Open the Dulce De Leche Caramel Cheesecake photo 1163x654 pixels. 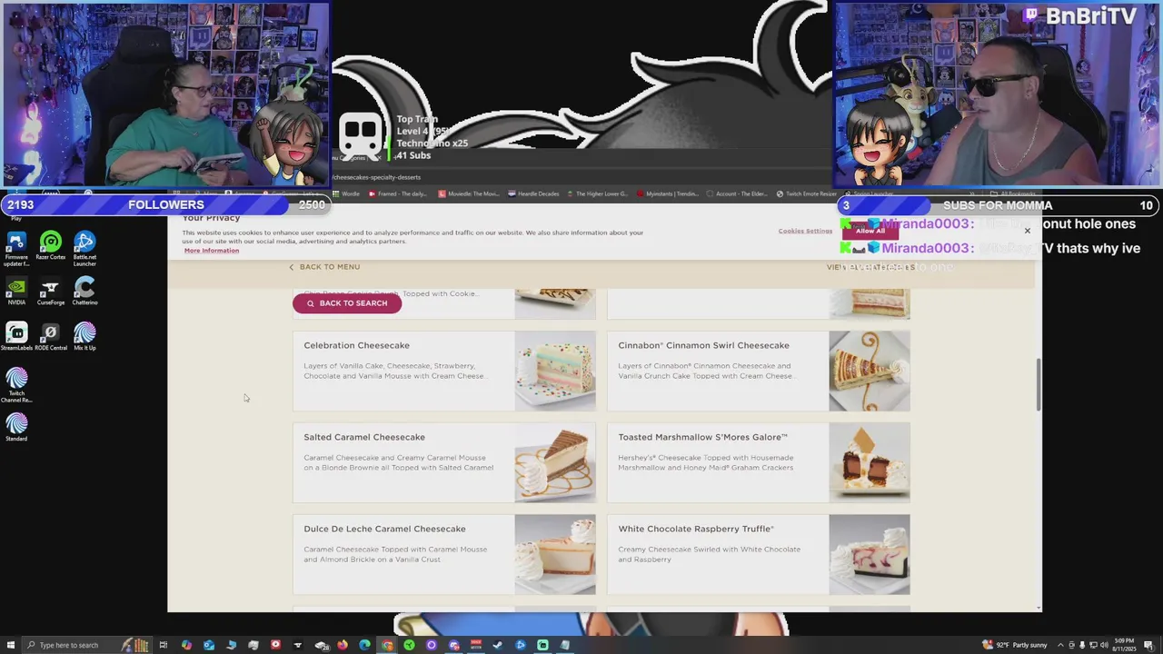(x=555, y=554)
